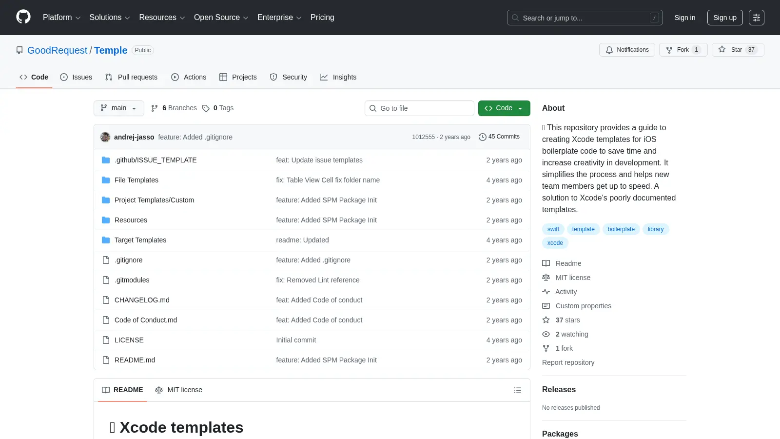The image size is (780, 439).
Task: Click the .gitignore file icon
Action: [x=106, y=260]
